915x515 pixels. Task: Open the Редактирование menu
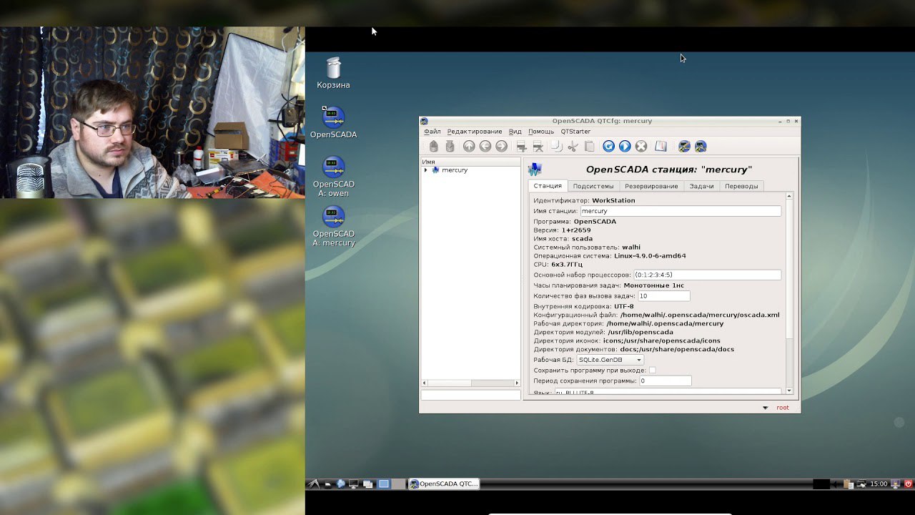475,132
